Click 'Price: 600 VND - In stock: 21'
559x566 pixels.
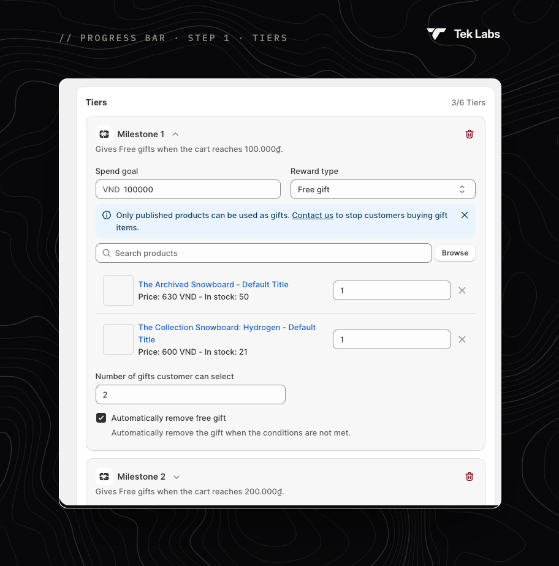pos(193,352)
